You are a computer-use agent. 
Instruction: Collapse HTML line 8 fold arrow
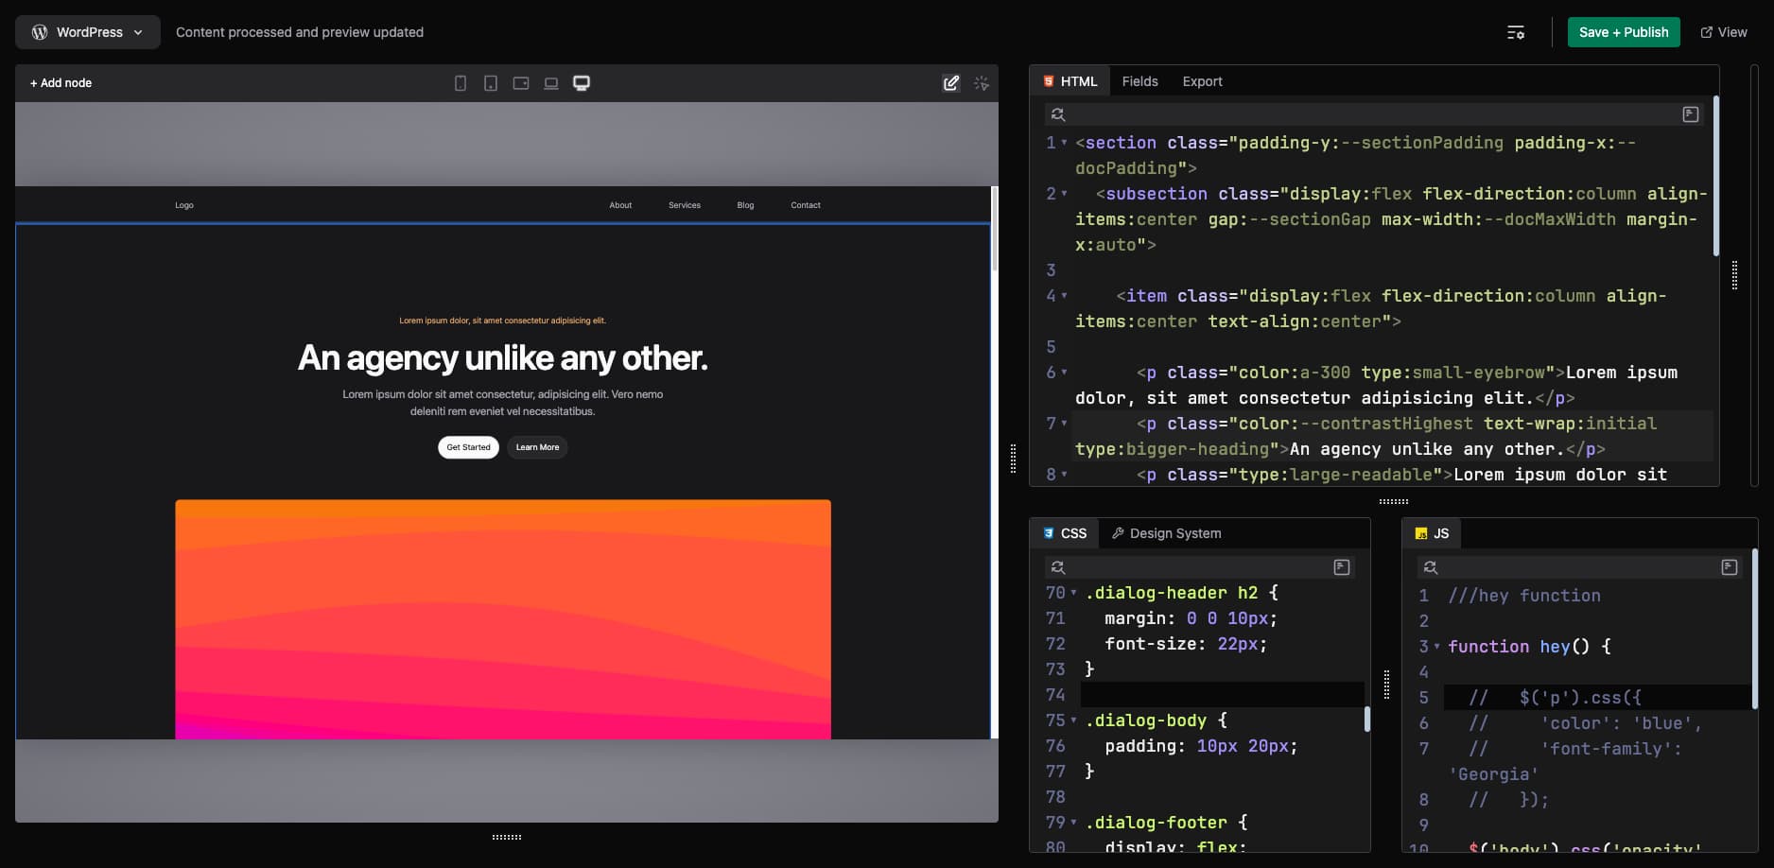1064,475
